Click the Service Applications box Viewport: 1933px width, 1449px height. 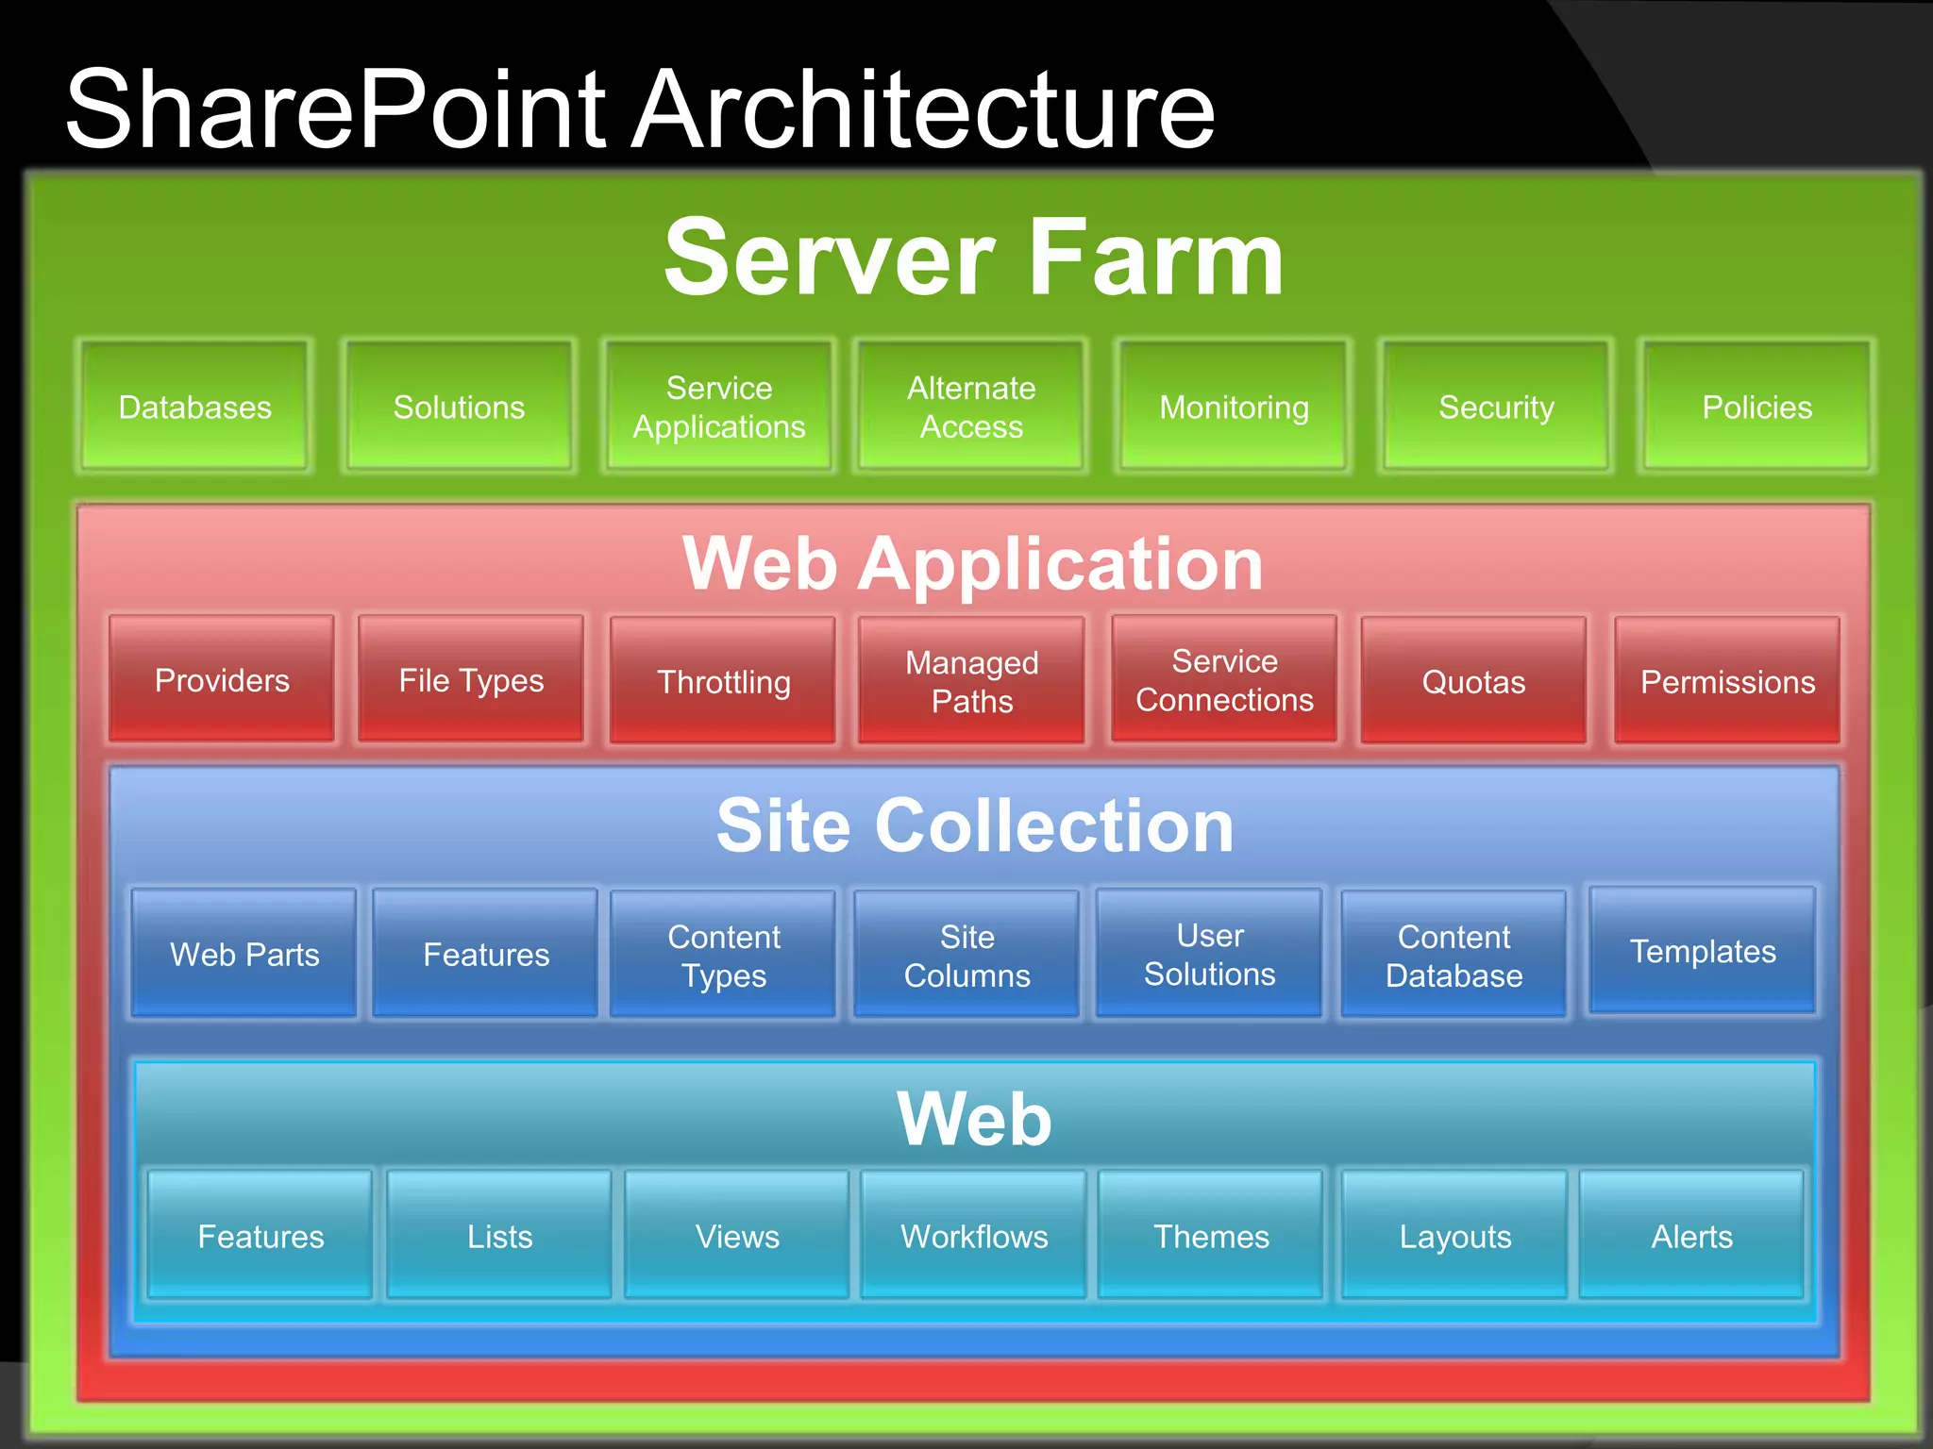719,407
